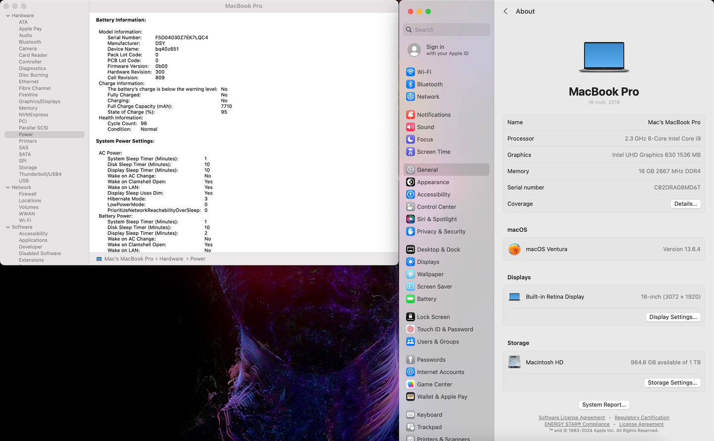
Task: Open Siri & Spotlight icon
Action: [410, 219]
